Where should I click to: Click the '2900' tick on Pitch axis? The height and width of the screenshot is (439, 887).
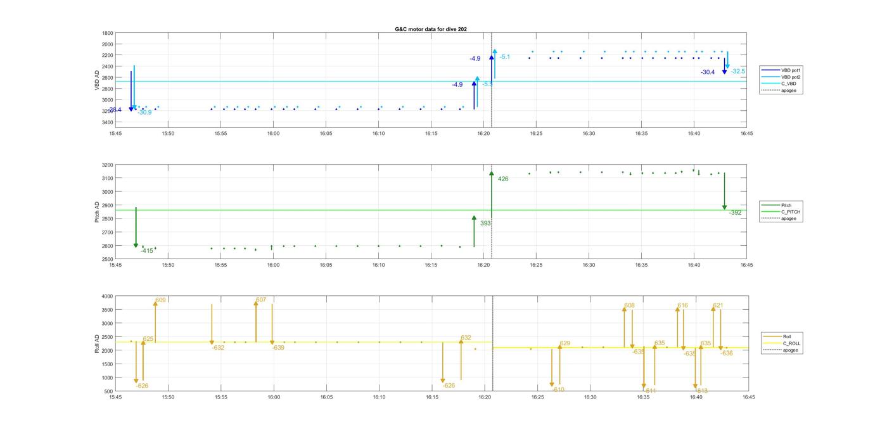[108, 205]
